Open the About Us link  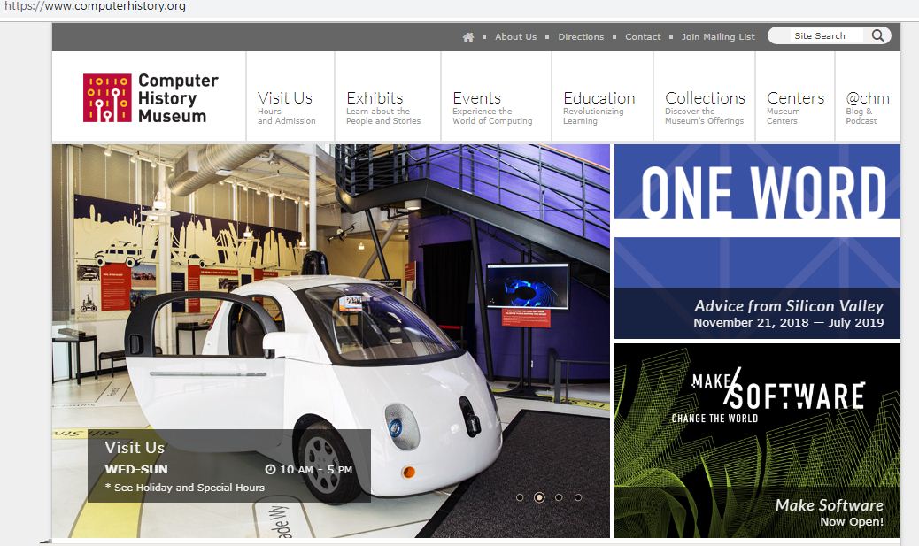pyautogui.click(x=516, y=37)
